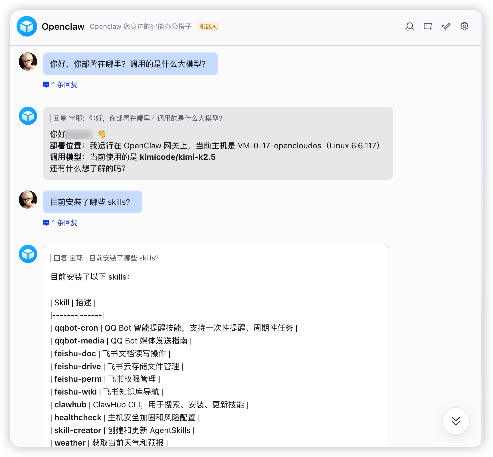Click the 'clawhub' skill row
493x457 pixels.
[x=149, y=405]
